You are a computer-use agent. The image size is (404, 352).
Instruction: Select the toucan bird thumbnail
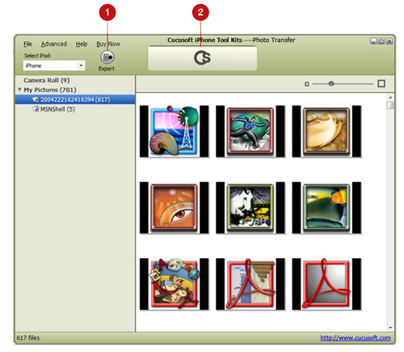click(326, 207)
